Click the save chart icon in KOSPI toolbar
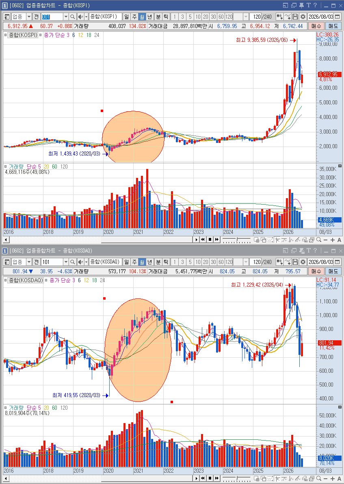 295,17
